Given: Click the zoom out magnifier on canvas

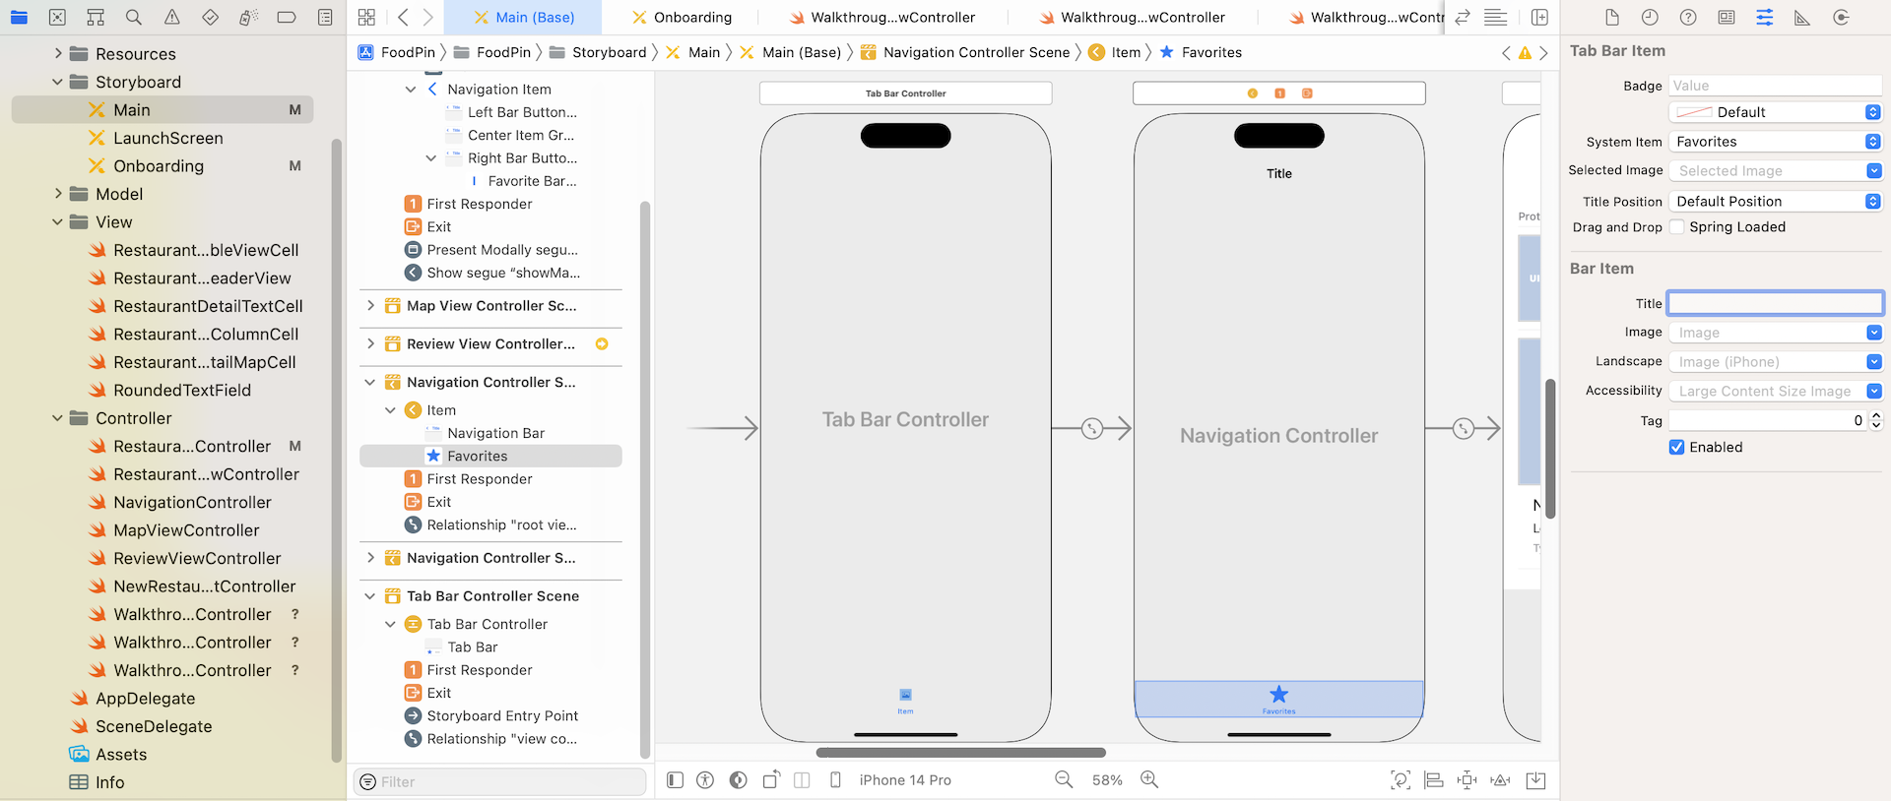Looking at the screenshot, I should pos(1064,779).
